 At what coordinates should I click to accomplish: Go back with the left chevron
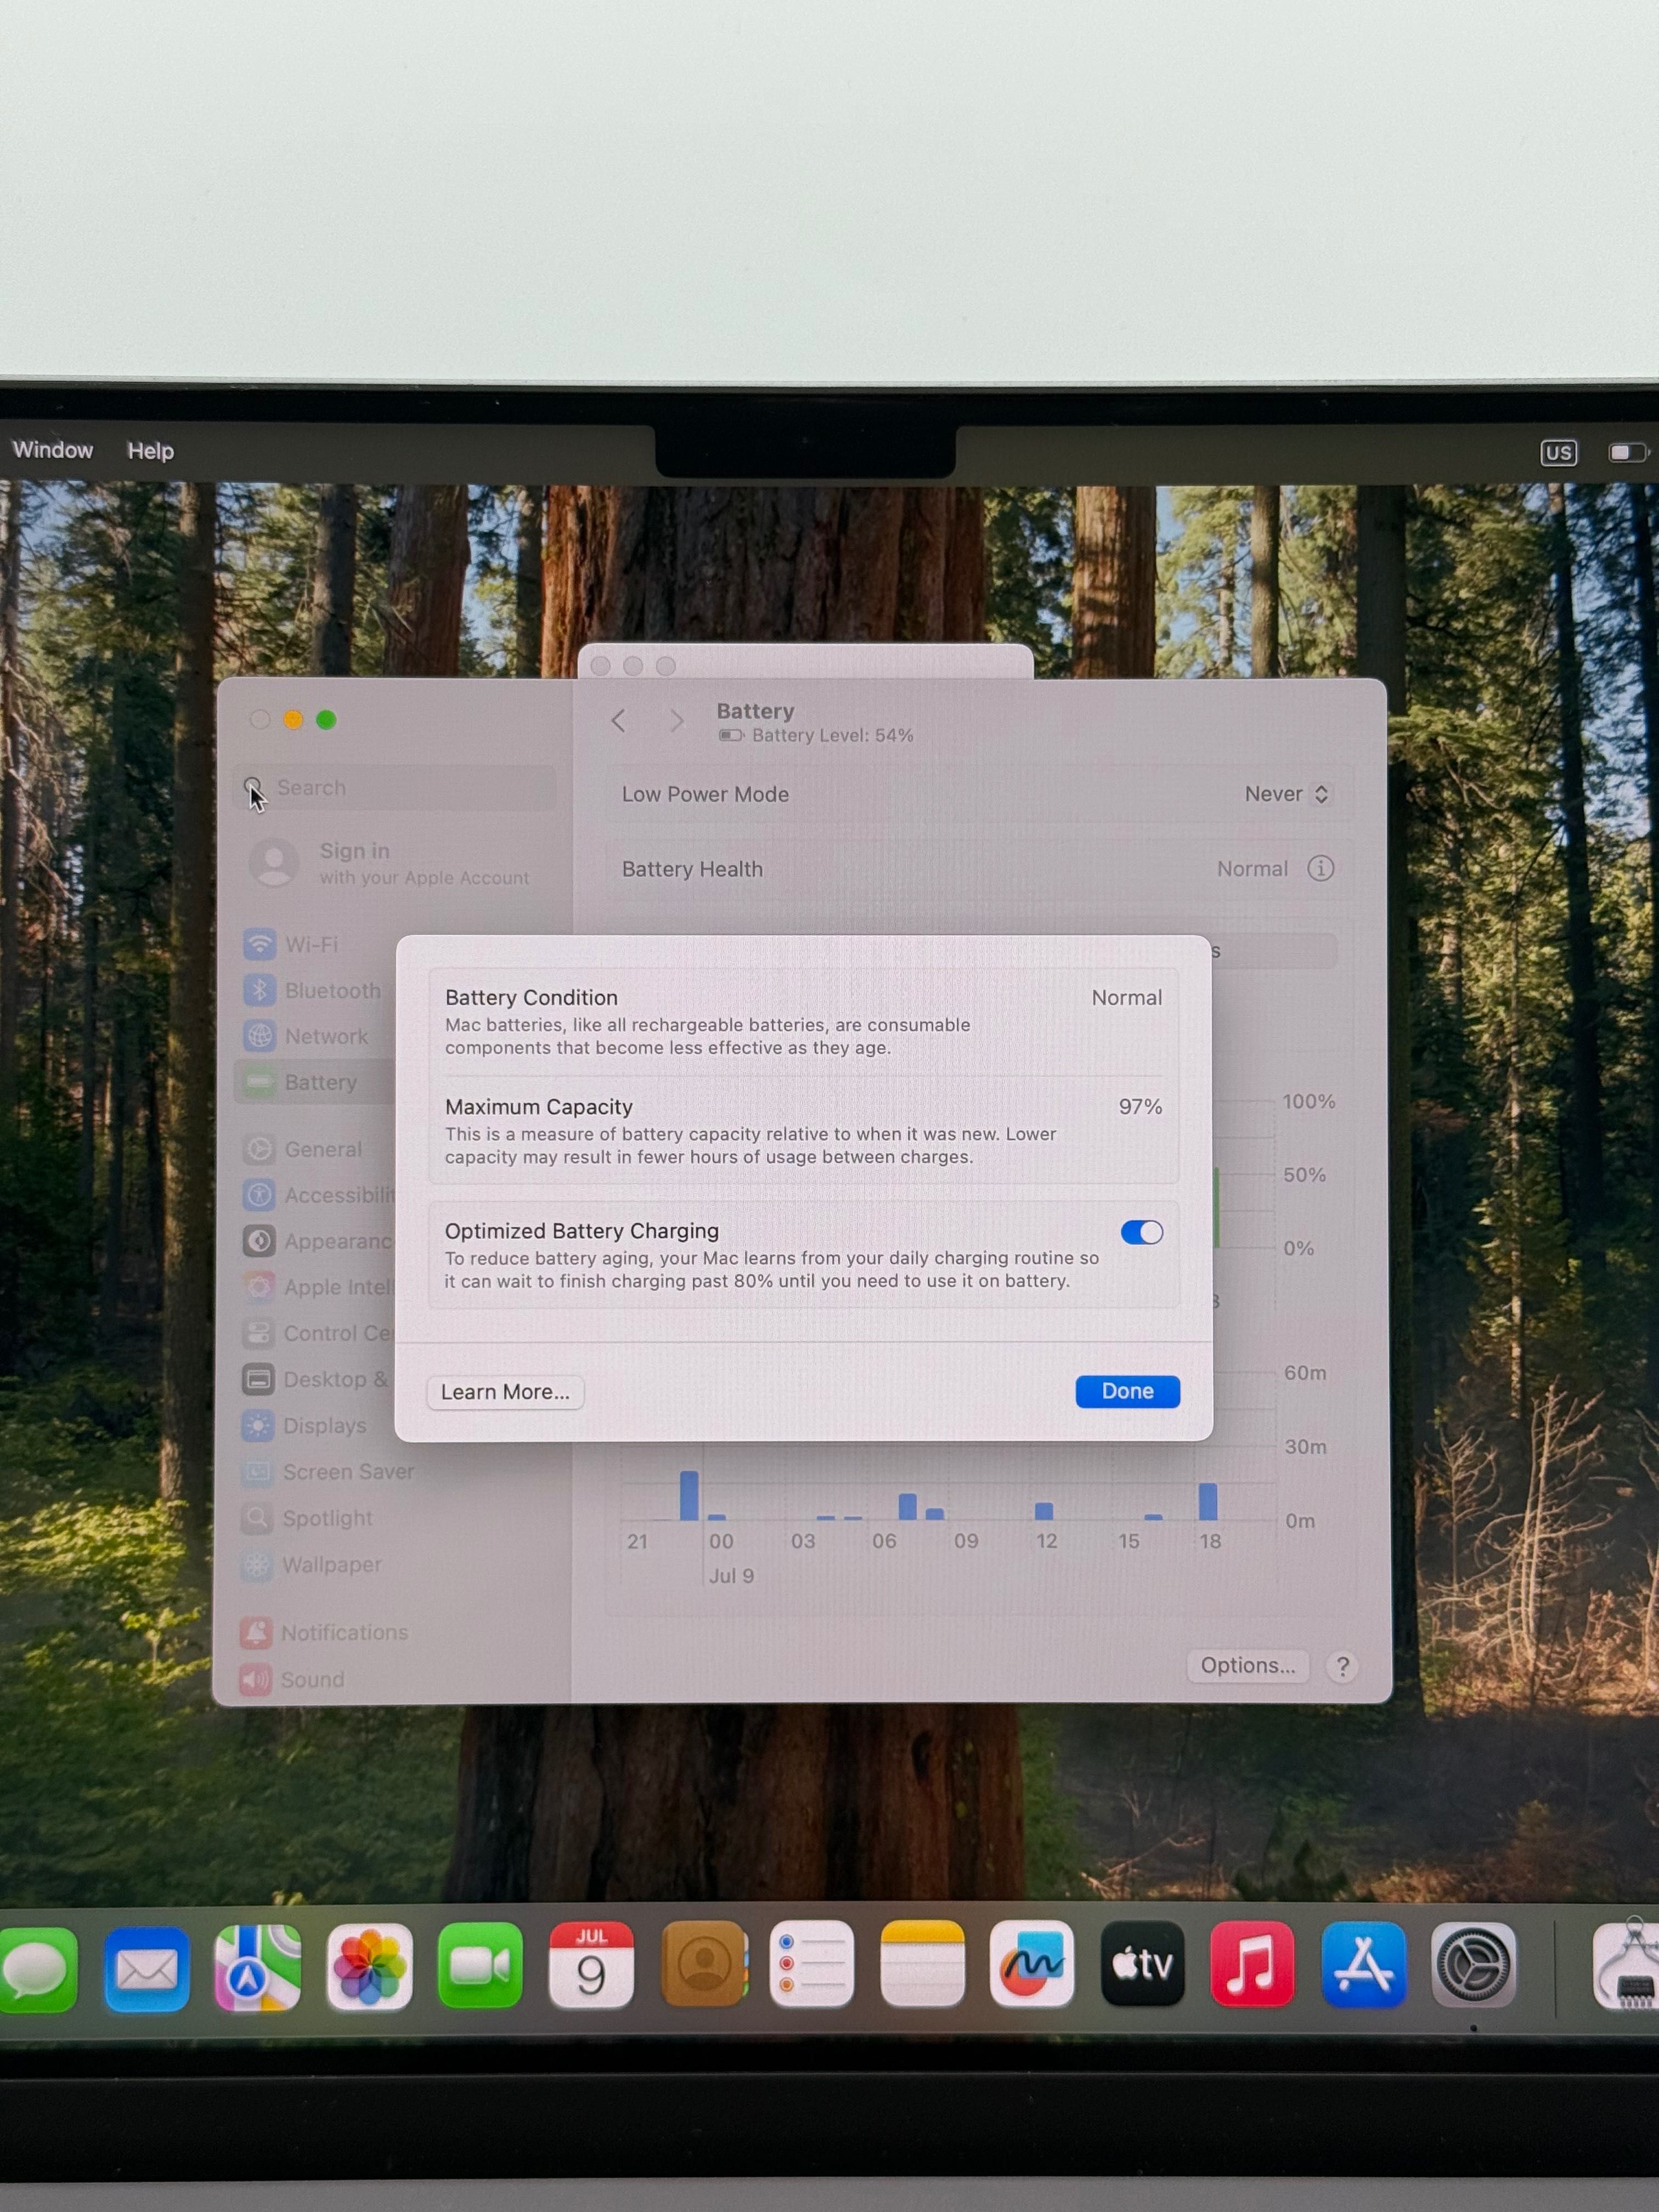pyautogui.click(x=618, y=721)
